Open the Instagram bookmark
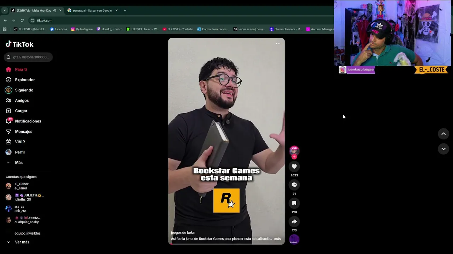The height and width of the screenshot is (254, 453). click(x=82, y=29)
